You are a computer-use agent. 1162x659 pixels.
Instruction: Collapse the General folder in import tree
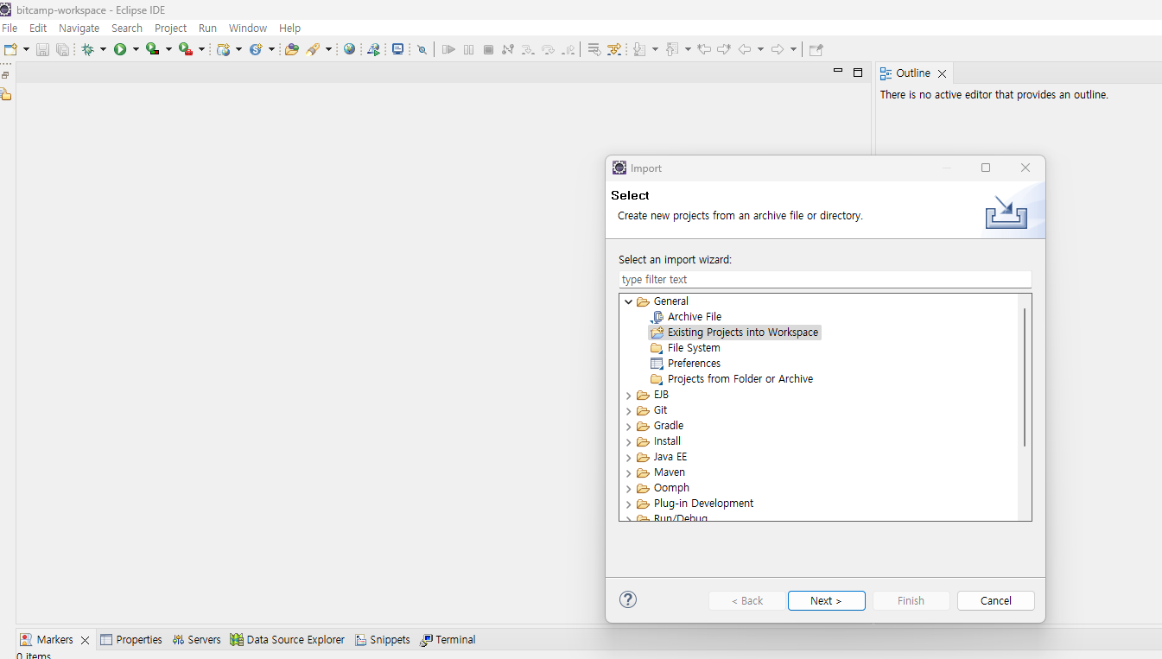(629, 301)
